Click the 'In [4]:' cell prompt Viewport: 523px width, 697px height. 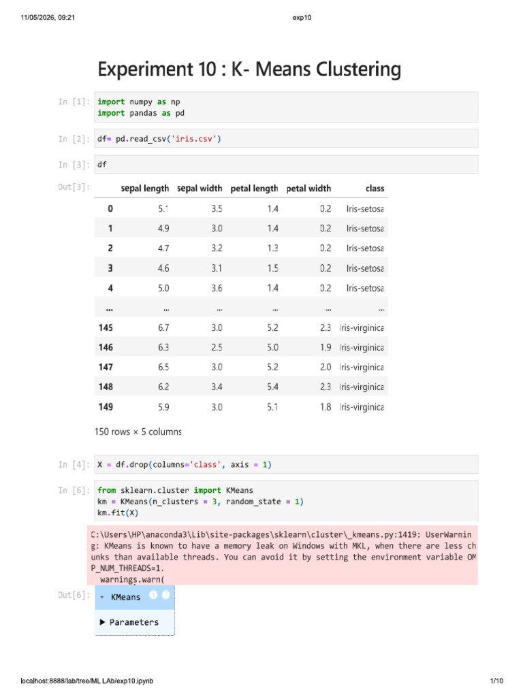(x=74, y=464)
